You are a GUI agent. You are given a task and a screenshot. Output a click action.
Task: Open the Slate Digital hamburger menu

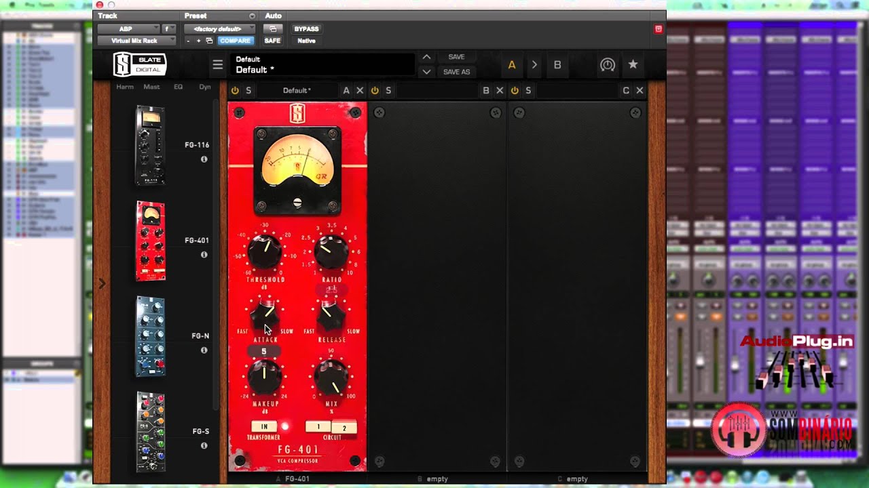pos(217,65)
